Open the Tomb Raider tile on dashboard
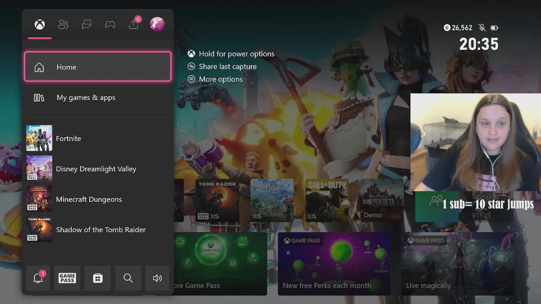Screen dimensions: 541x304 (x=217, y=200)
